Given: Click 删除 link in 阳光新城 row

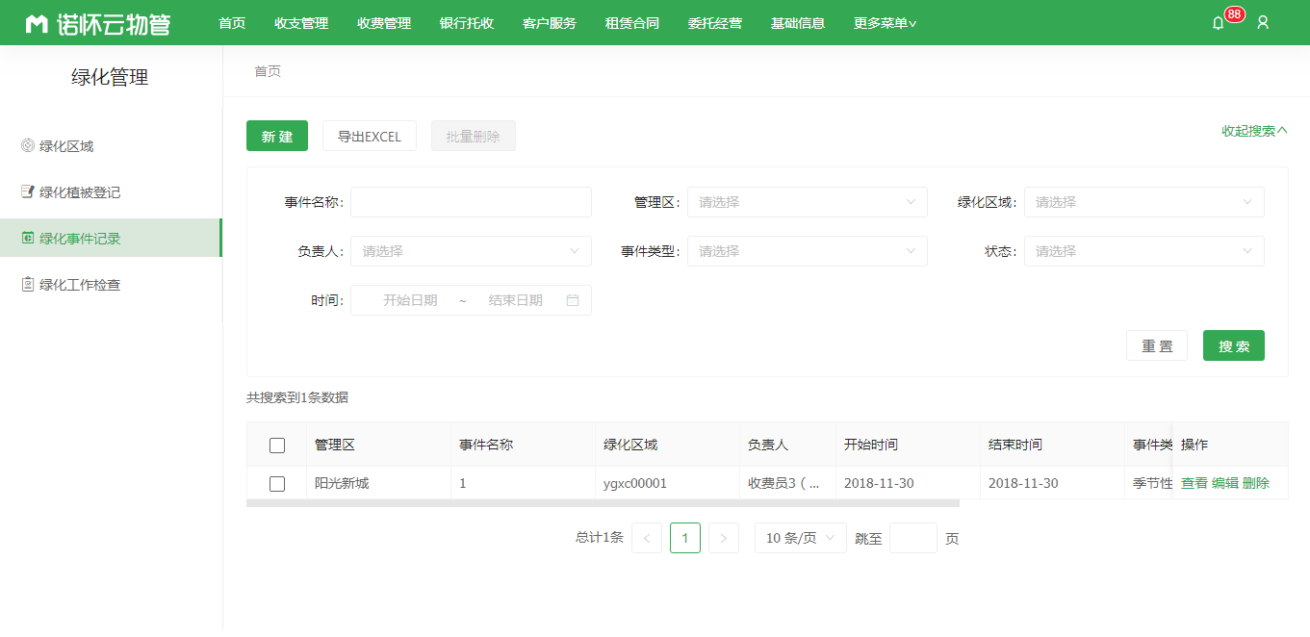Looking at the screenshot, I should [1256, 483].
